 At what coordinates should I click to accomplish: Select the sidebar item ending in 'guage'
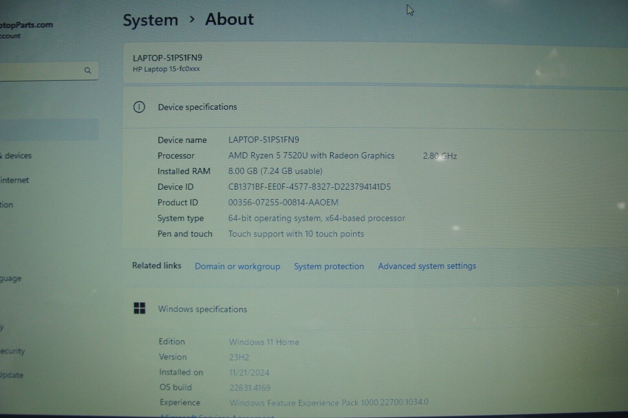pos(11,279)
